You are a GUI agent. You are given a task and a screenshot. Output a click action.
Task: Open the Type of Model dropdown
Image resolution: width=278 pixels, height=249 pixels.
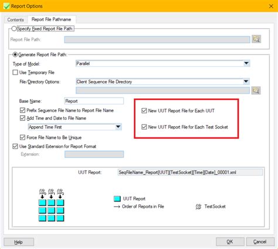pyautogui.click(x=246, y=63)
